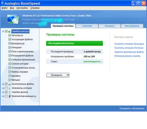The width and height of the screenshot is (147, 129).
Task: Select the Автозапуск tree label
Action: point(17,35)
